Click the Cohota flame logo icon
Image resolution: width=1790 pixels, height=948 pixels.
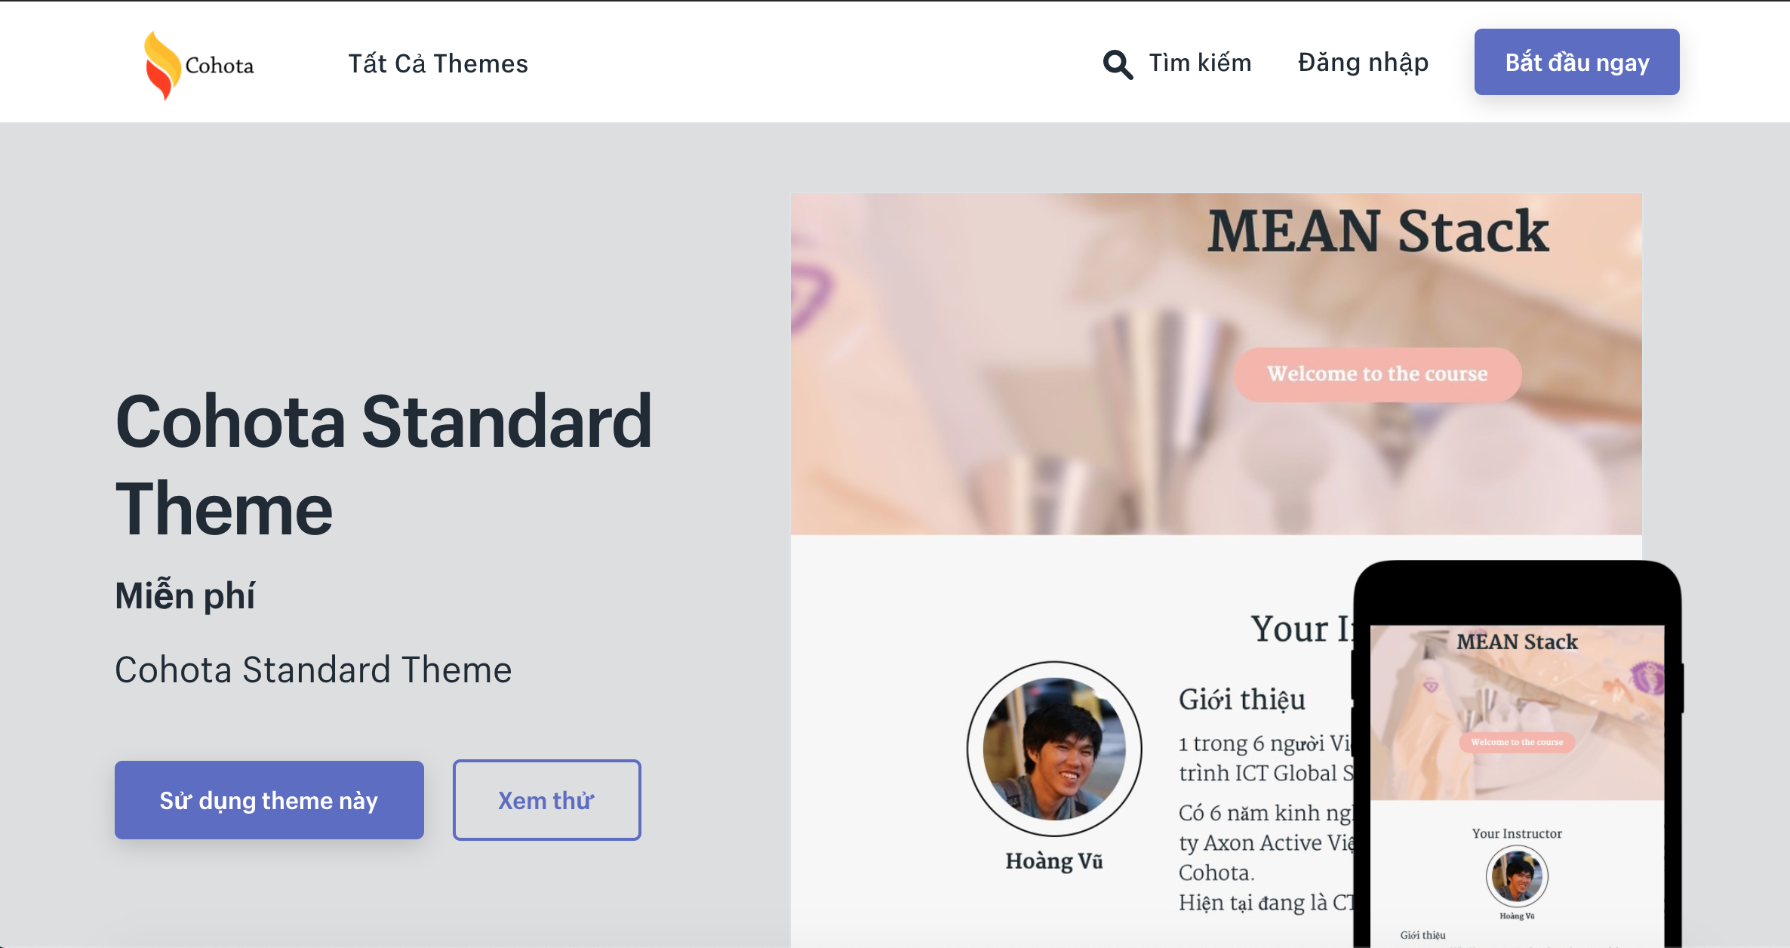pyautogui.click(x=161, y=65)
